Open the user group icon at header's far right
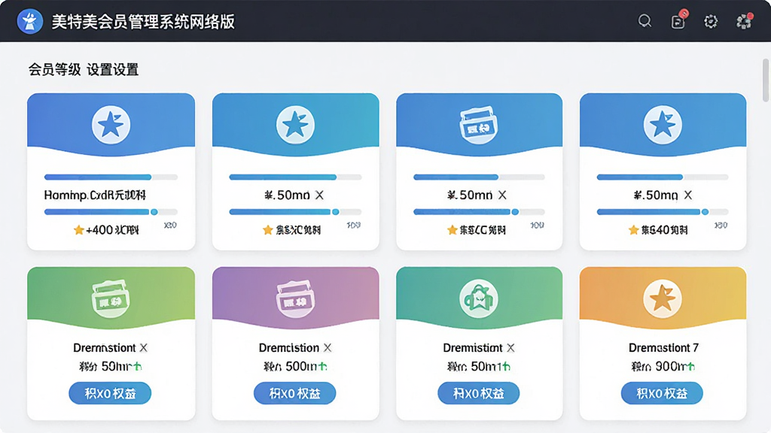The height and width of the screenshot is (433, 771). (744, 21)
